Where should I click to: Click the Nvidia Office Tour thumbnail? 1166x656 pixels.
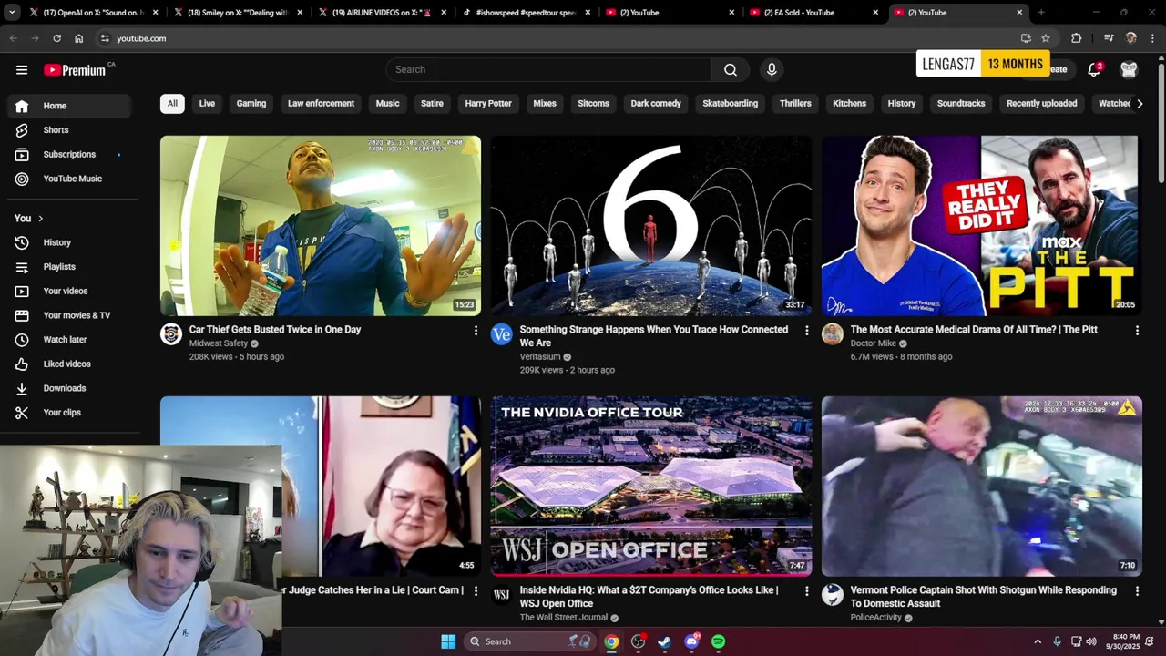pos(651,487)
